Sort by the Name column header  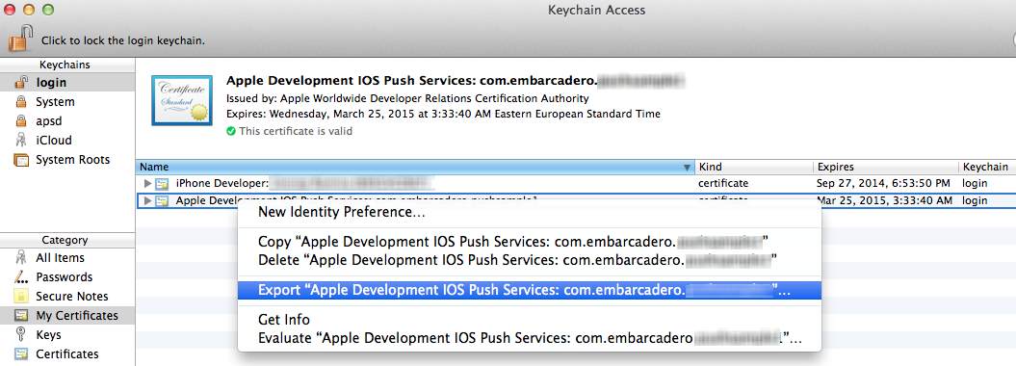tap(415, 168)
